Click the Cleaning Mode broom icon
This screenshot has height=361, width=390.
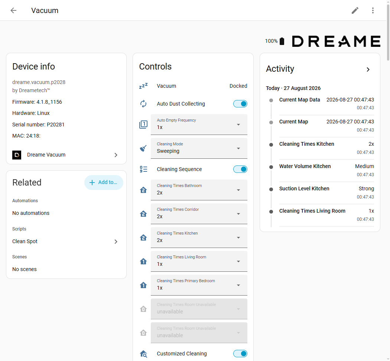coord(143,148)
